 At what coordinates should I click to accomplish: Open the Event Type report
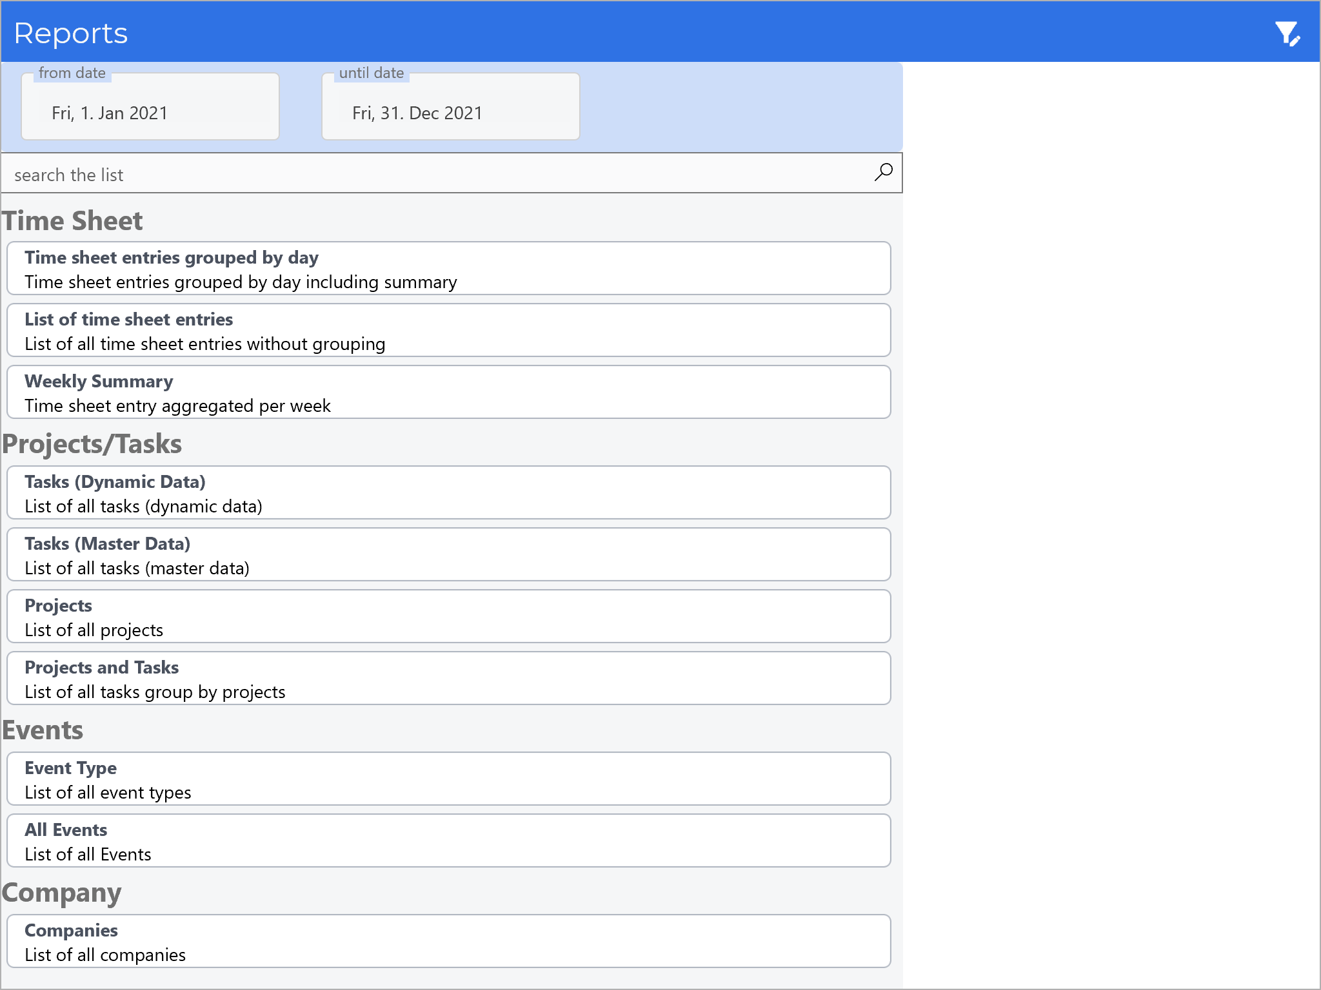click(448, 779)
